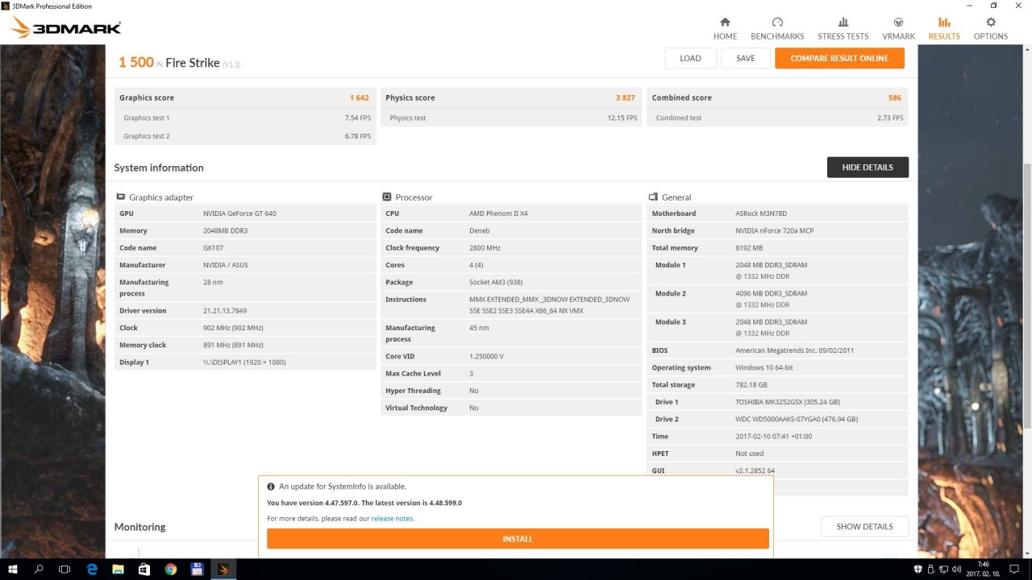Viewport: 1032px width, 580px height.
Task: Go to the HOME section
Action: [725, 28]
